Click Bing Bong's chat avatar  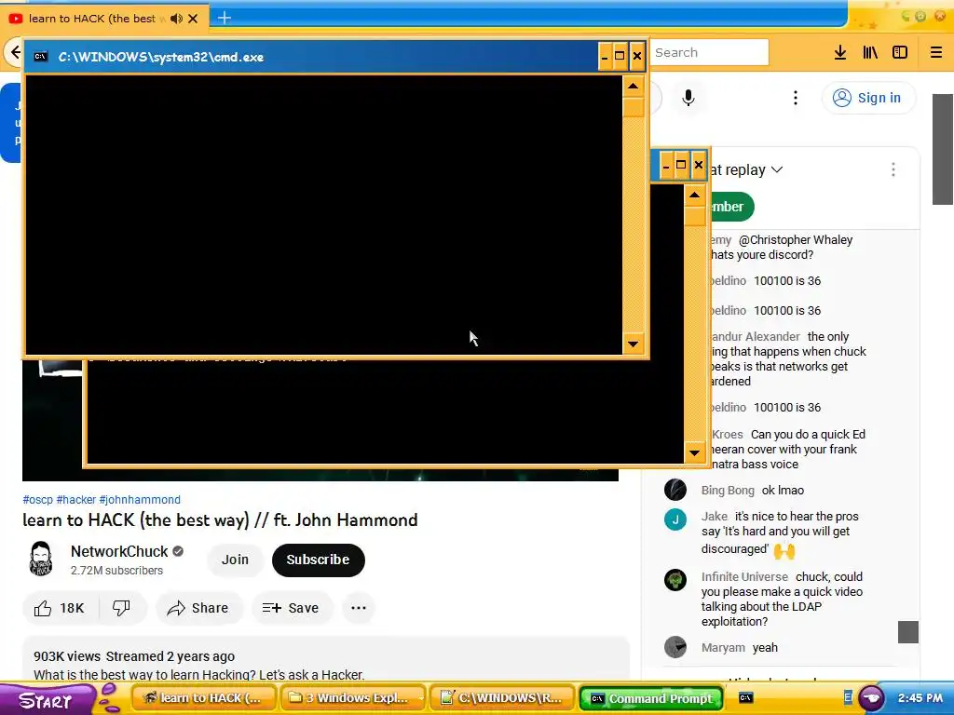(x=675, y=490)
